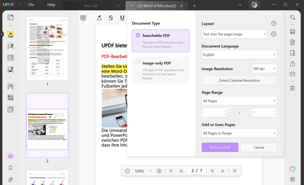This screenshot has height=185, width=304.
Task: Select the highlighter pen tool in toolbar
Action: 99,18
